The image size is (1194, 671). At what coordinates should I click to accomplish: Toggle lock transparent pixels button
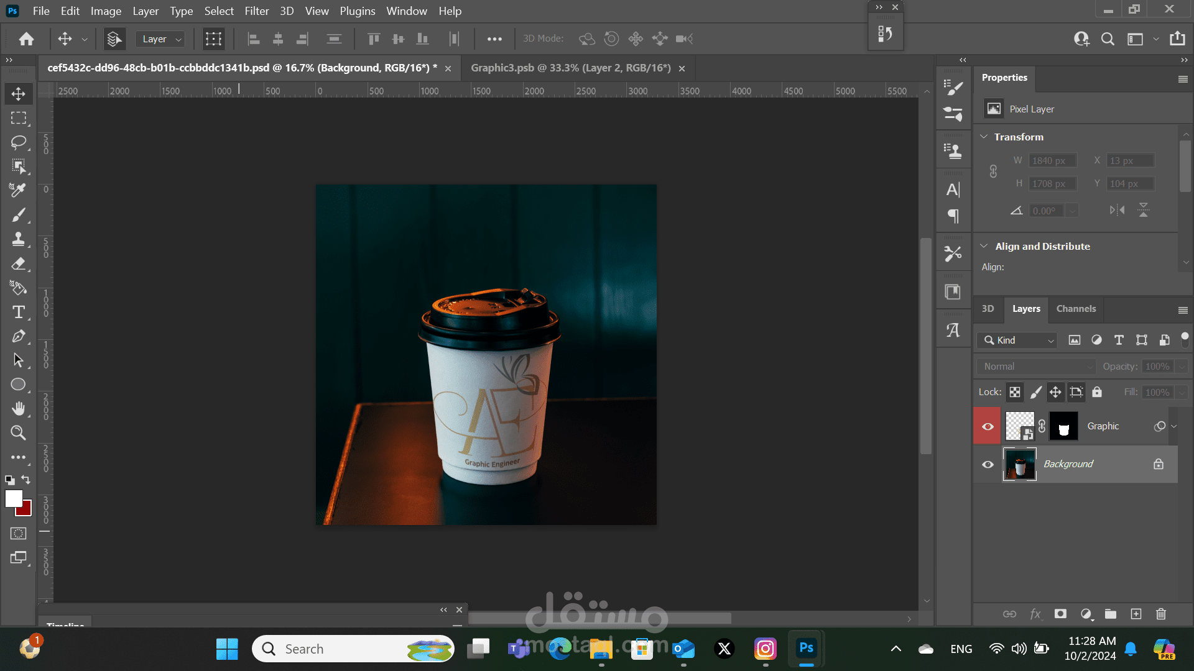pos(1014,392)
